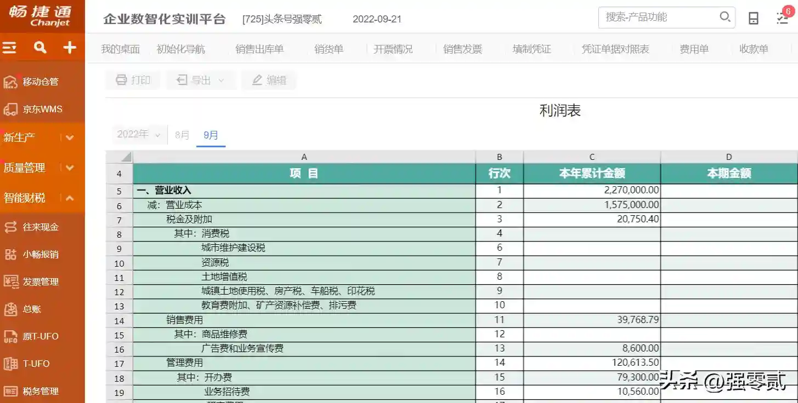Open the 移动仓管 module icon
The image size is (798, 403).
tap(10, 82)
